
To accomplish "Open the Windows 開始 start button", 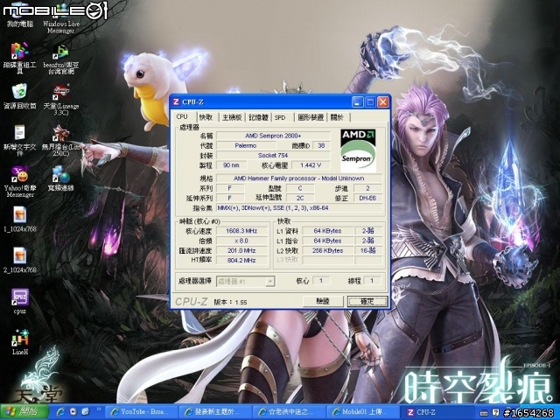I will 24,412.
